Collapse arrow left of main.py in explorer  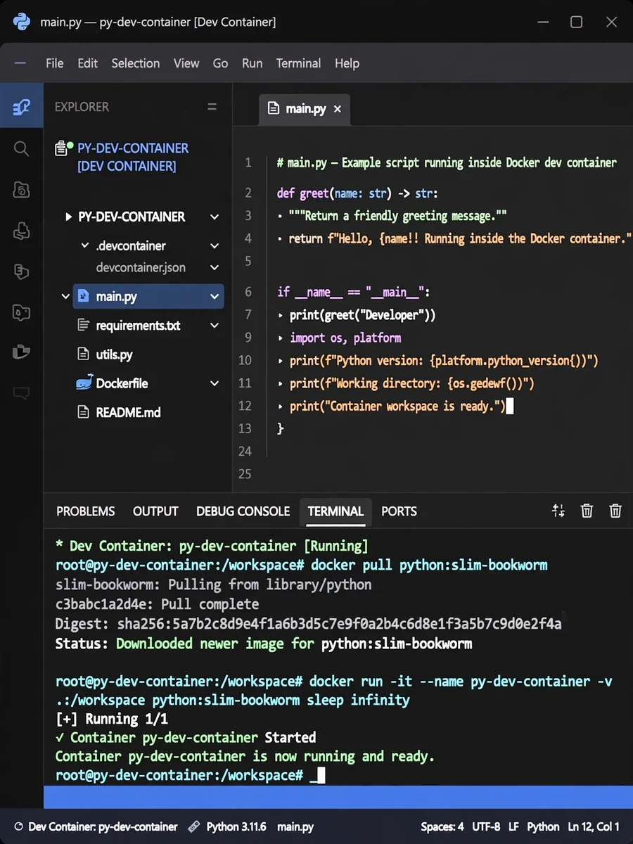coord(65,296)
